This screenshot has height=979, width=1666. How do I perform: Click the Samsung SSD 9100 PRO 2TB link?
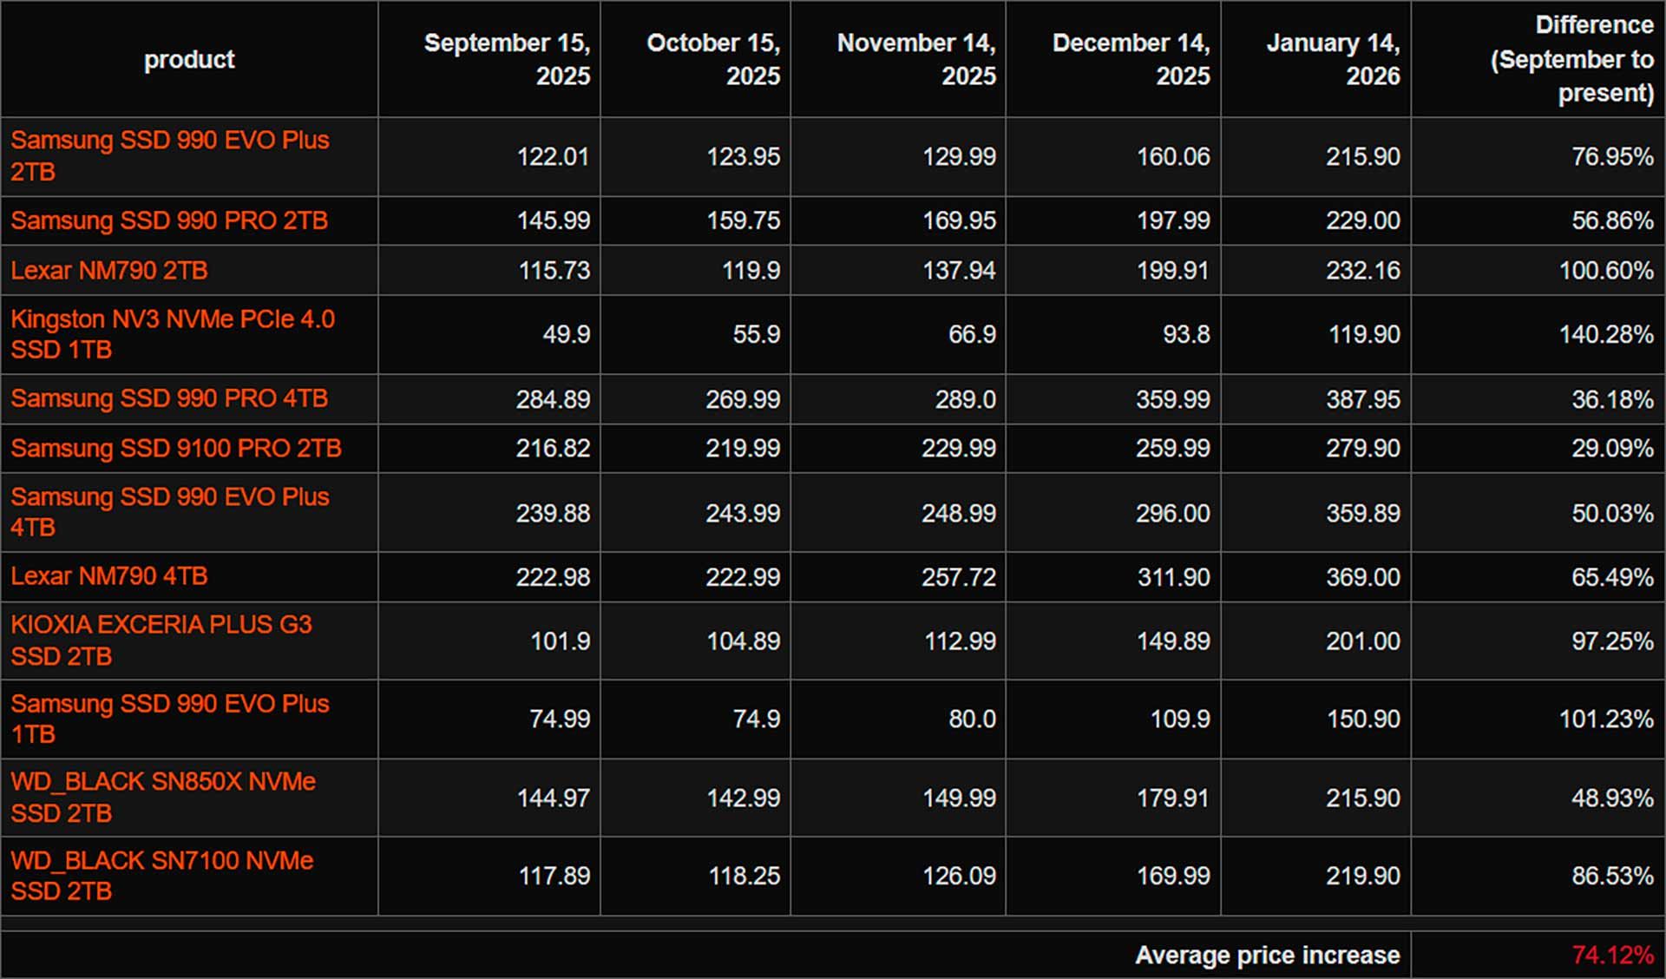pos(176,449)
